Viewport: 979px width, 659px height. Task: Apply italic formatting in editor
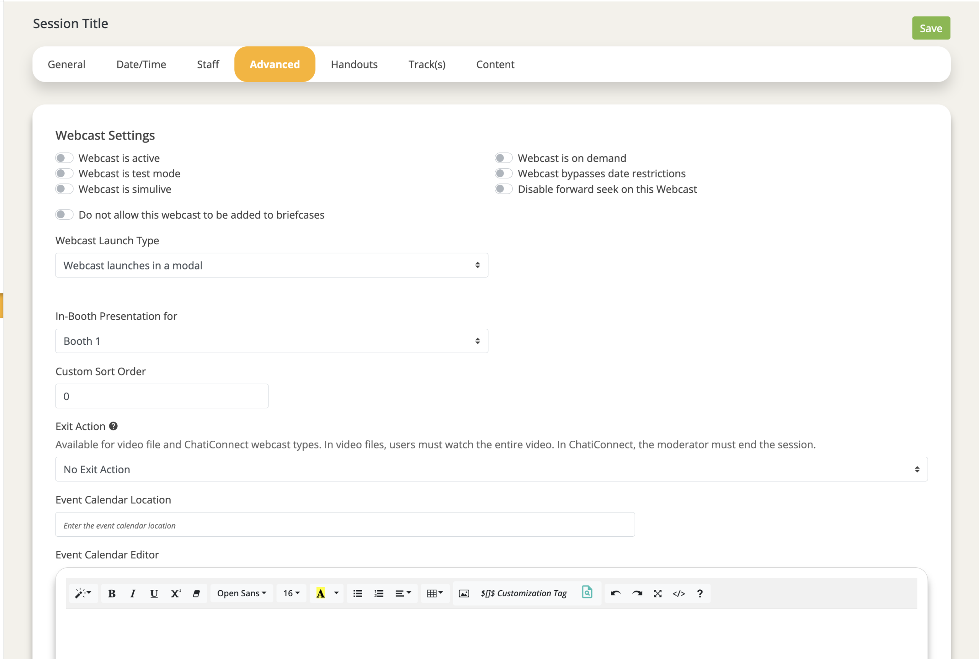[x=133, y=593]
